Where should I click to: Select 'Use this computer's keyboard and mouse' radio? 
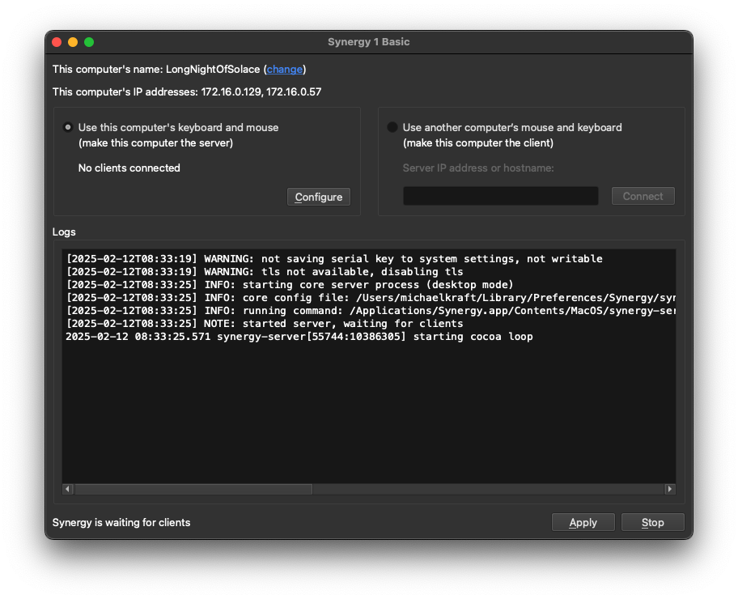click(68, 127)
